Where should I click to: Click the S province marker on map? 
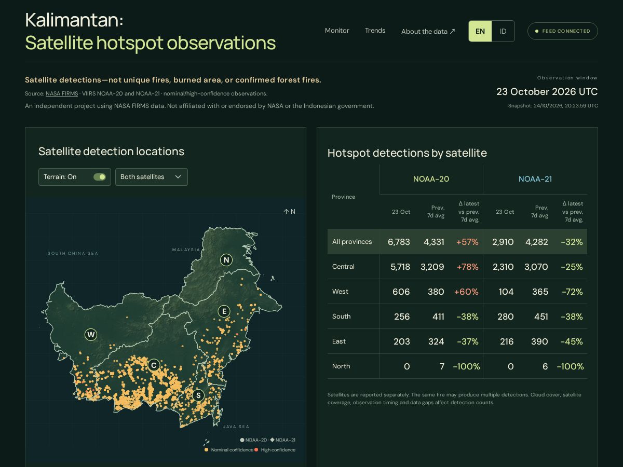point(198,395)
